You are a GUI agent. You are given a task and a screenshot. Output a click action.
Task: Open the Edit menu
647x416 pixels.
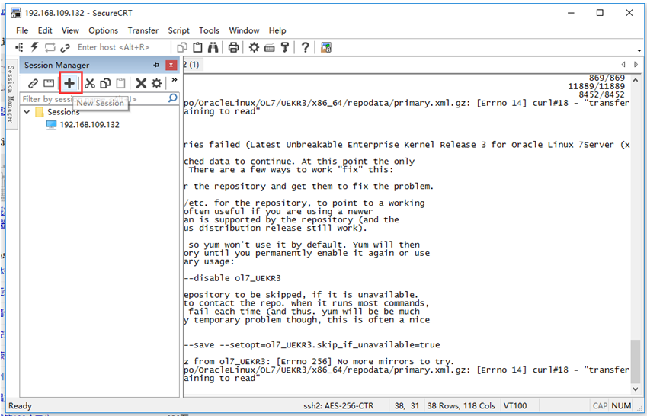click(x=45, y=30)
